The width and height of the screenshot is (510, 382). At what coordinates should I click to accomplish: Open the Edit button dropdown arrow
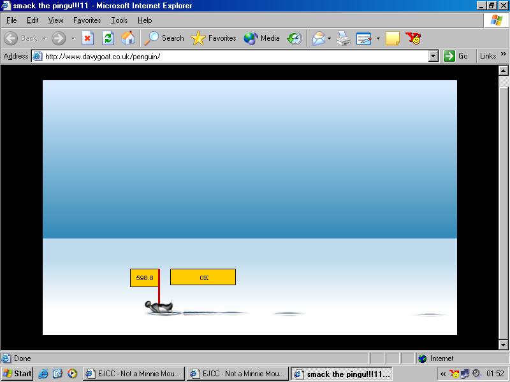point(378,38)
